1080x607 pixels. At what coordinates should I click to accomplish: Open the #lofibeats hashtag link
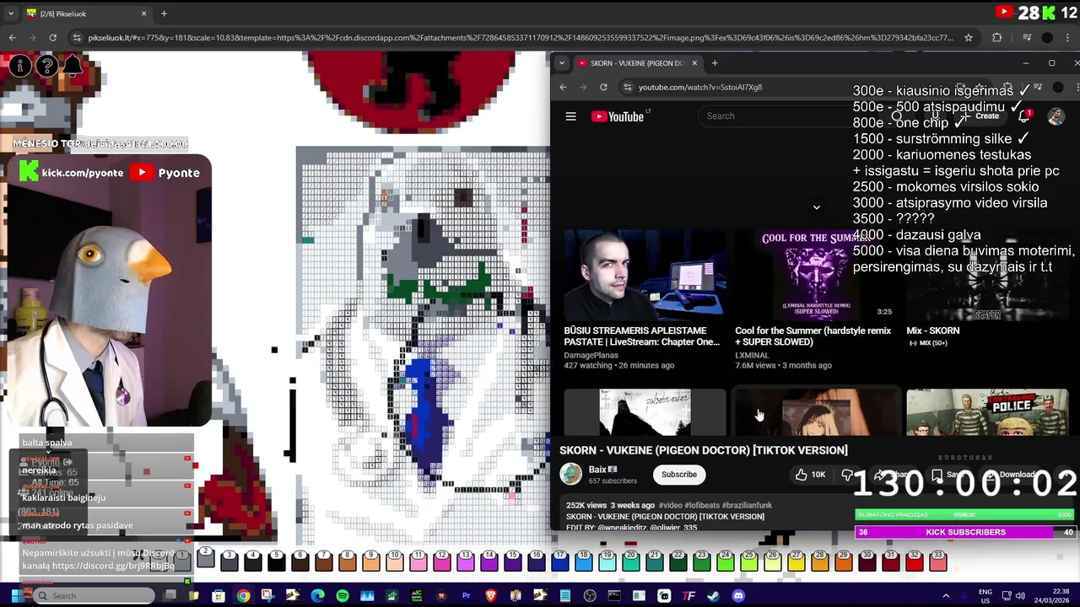702,505
